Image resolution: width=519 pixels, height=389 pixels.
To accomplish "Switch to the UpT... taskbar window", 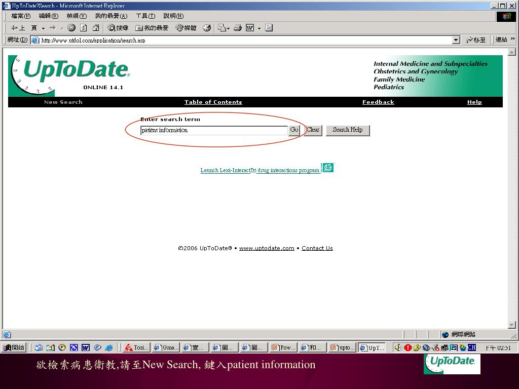I will tap(372, 347).
